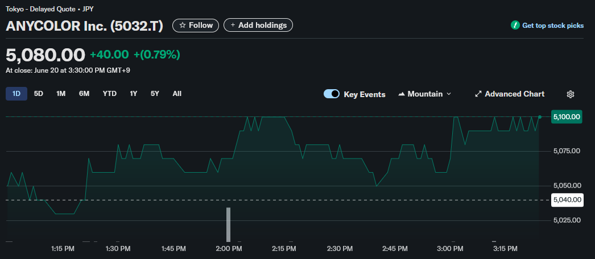Show the All time range

(177, 94)
